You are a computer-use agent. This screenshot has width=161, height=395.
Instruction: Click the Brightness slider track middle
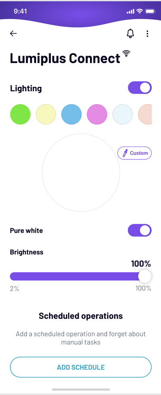(80, 276)
